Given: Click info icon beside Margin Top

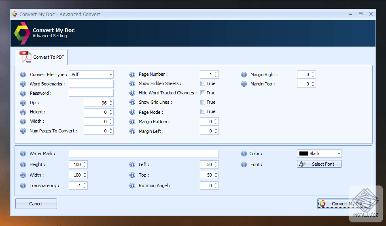Looking at the screenshot, I should (244, 84).
